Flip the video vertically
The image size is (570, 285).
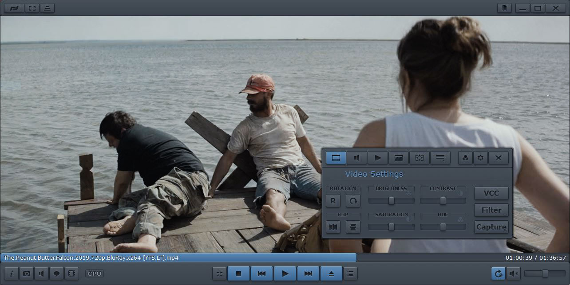353,227
